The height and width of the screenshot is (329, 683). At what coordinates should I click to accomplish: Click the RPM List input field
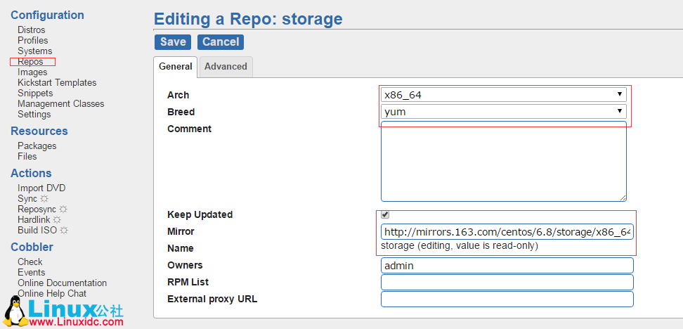507,283
